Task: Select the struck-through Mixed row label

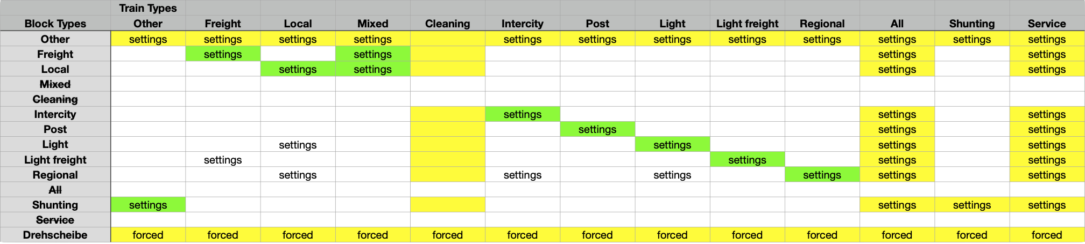Action: click(55, 84)
